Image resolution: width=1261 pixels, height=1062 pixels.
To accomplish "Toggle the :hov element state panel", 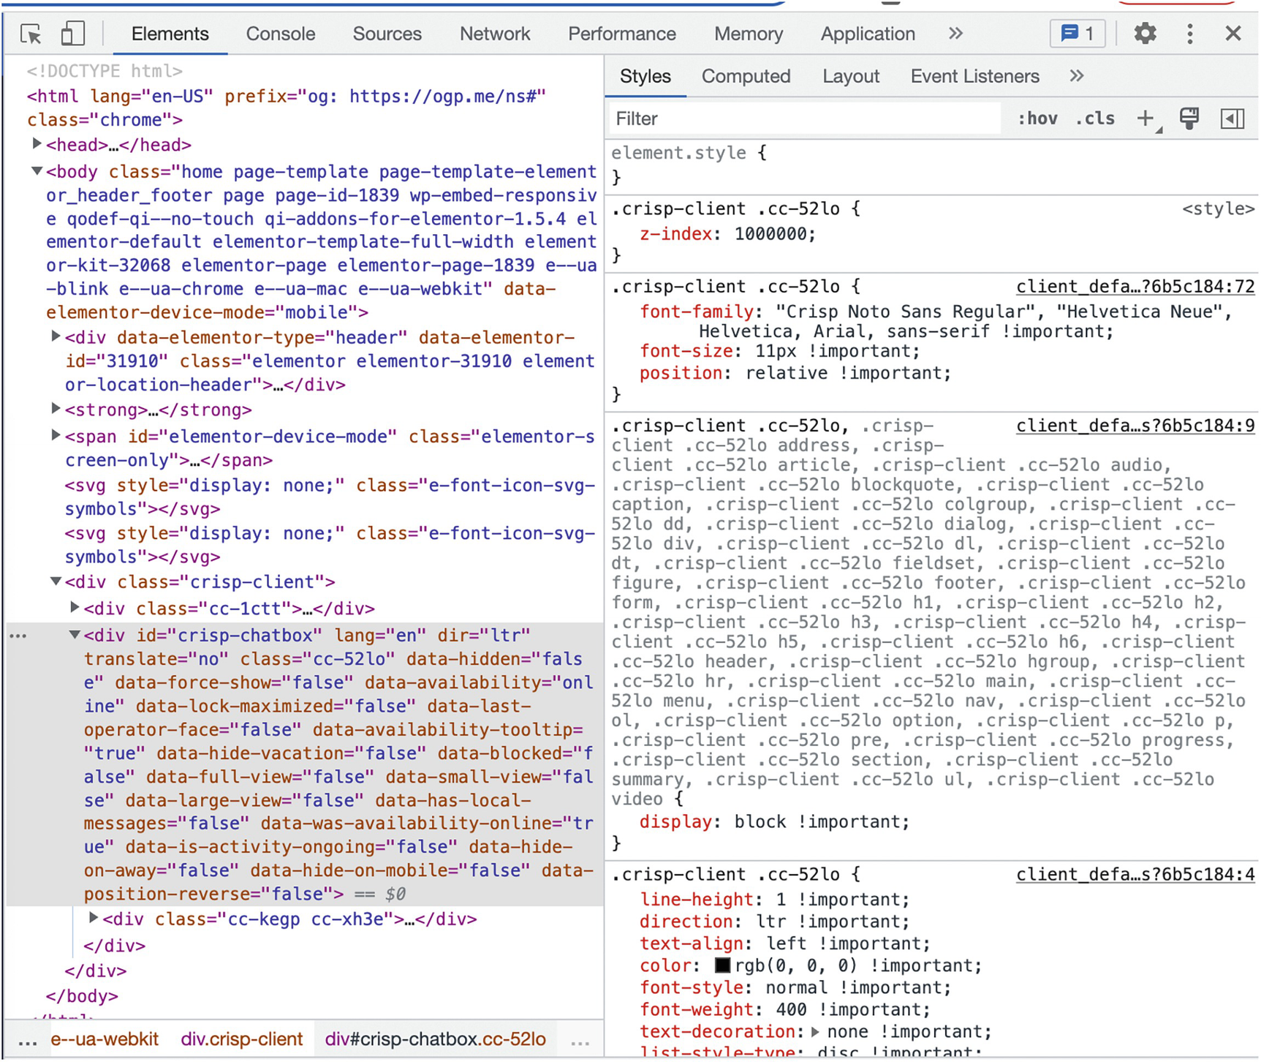I will [1037, 118].
